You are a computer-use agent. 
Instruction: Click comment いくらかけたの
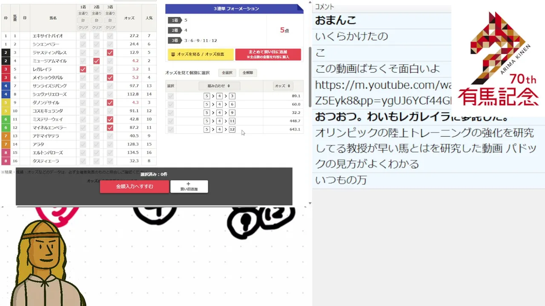(x=351, y=36)
